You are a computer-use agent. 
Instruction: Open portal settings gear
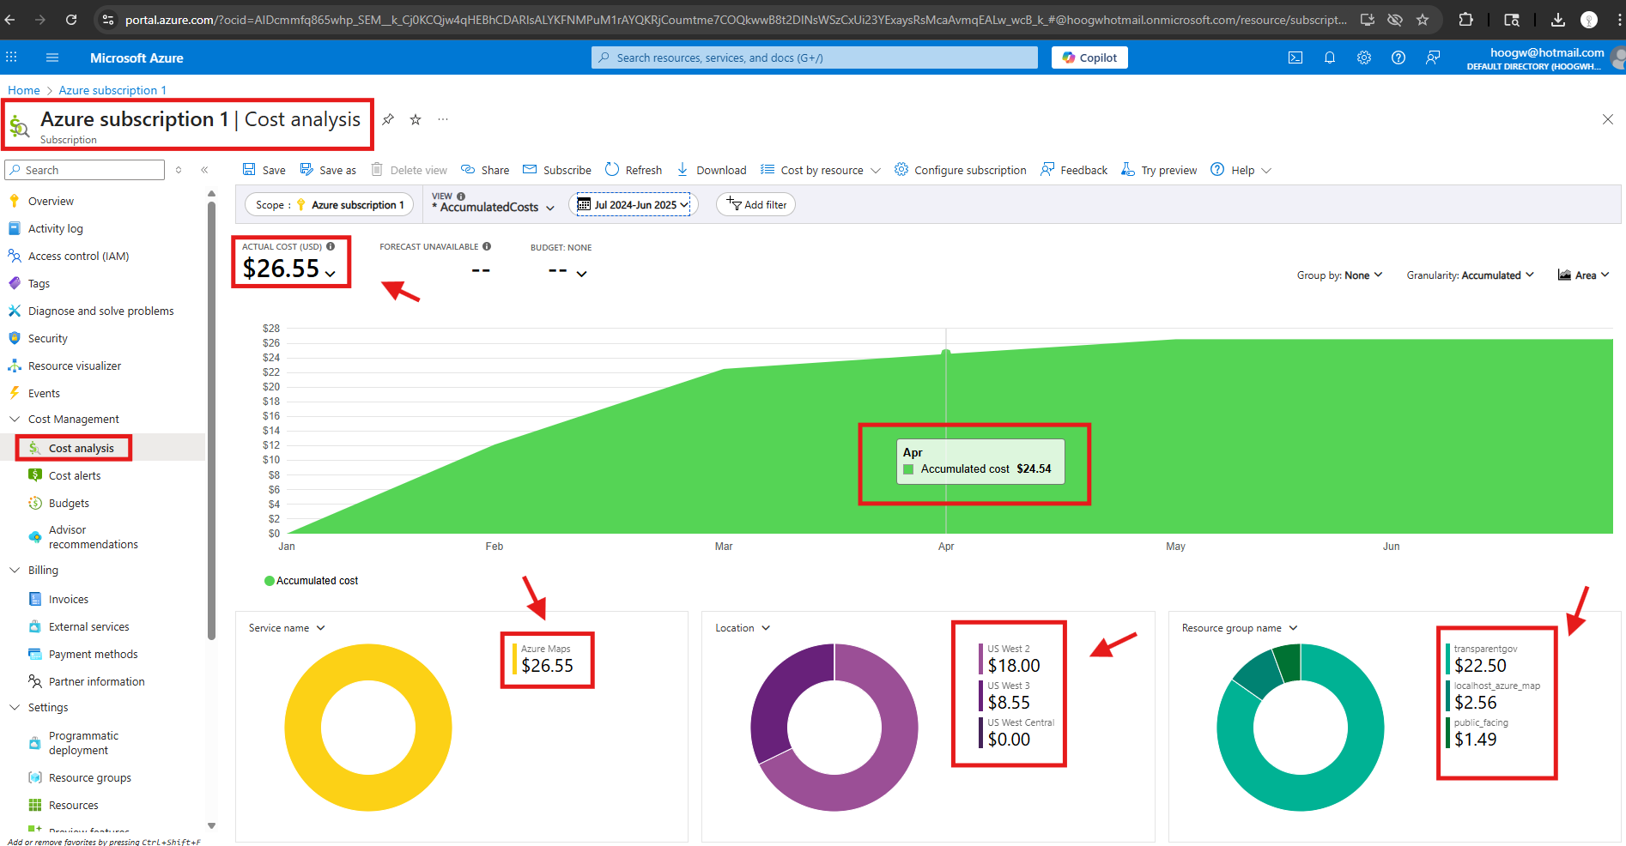pyautogui.click(x=1364, y=57)
